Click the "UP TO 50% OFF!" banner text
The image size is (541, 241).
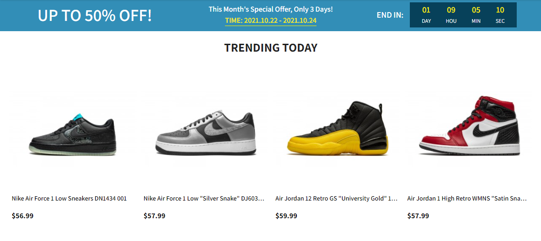(x=95, y=15)
